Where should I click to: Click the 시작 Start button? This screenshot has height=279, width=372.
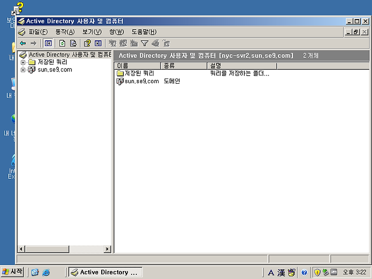coord(12,272)
